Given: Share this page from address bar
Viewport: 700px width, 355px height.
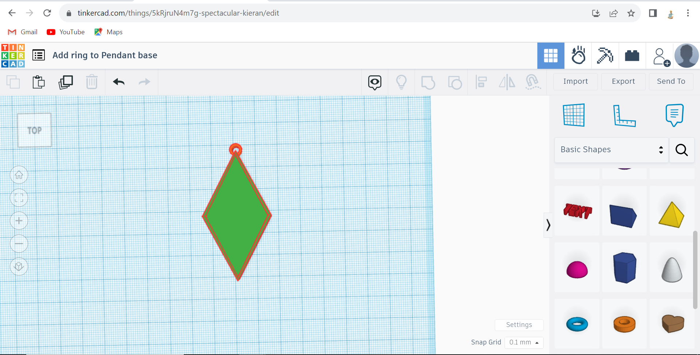Looking at the screenshot, I should click(614, 13).
